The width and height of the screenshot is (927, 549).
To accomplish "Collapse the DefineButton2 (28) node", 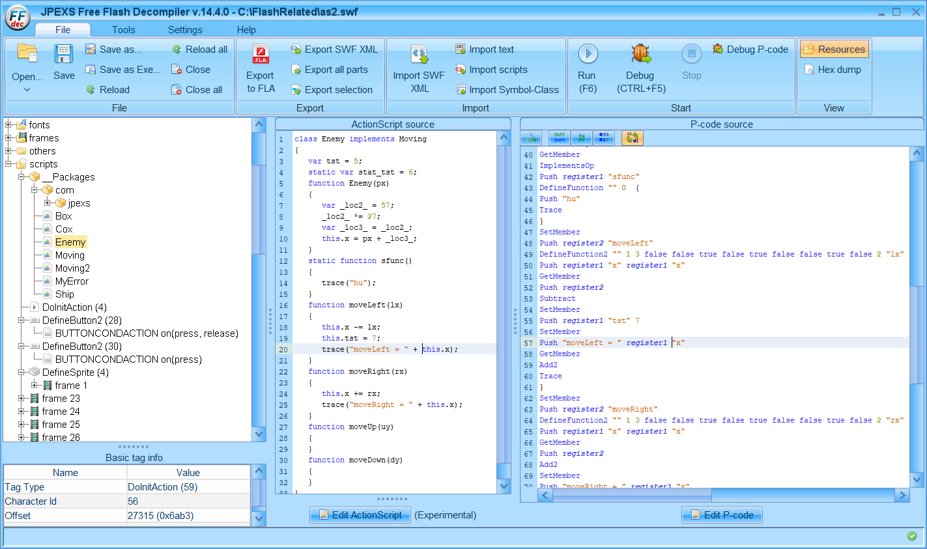I will tap(21, 320).
